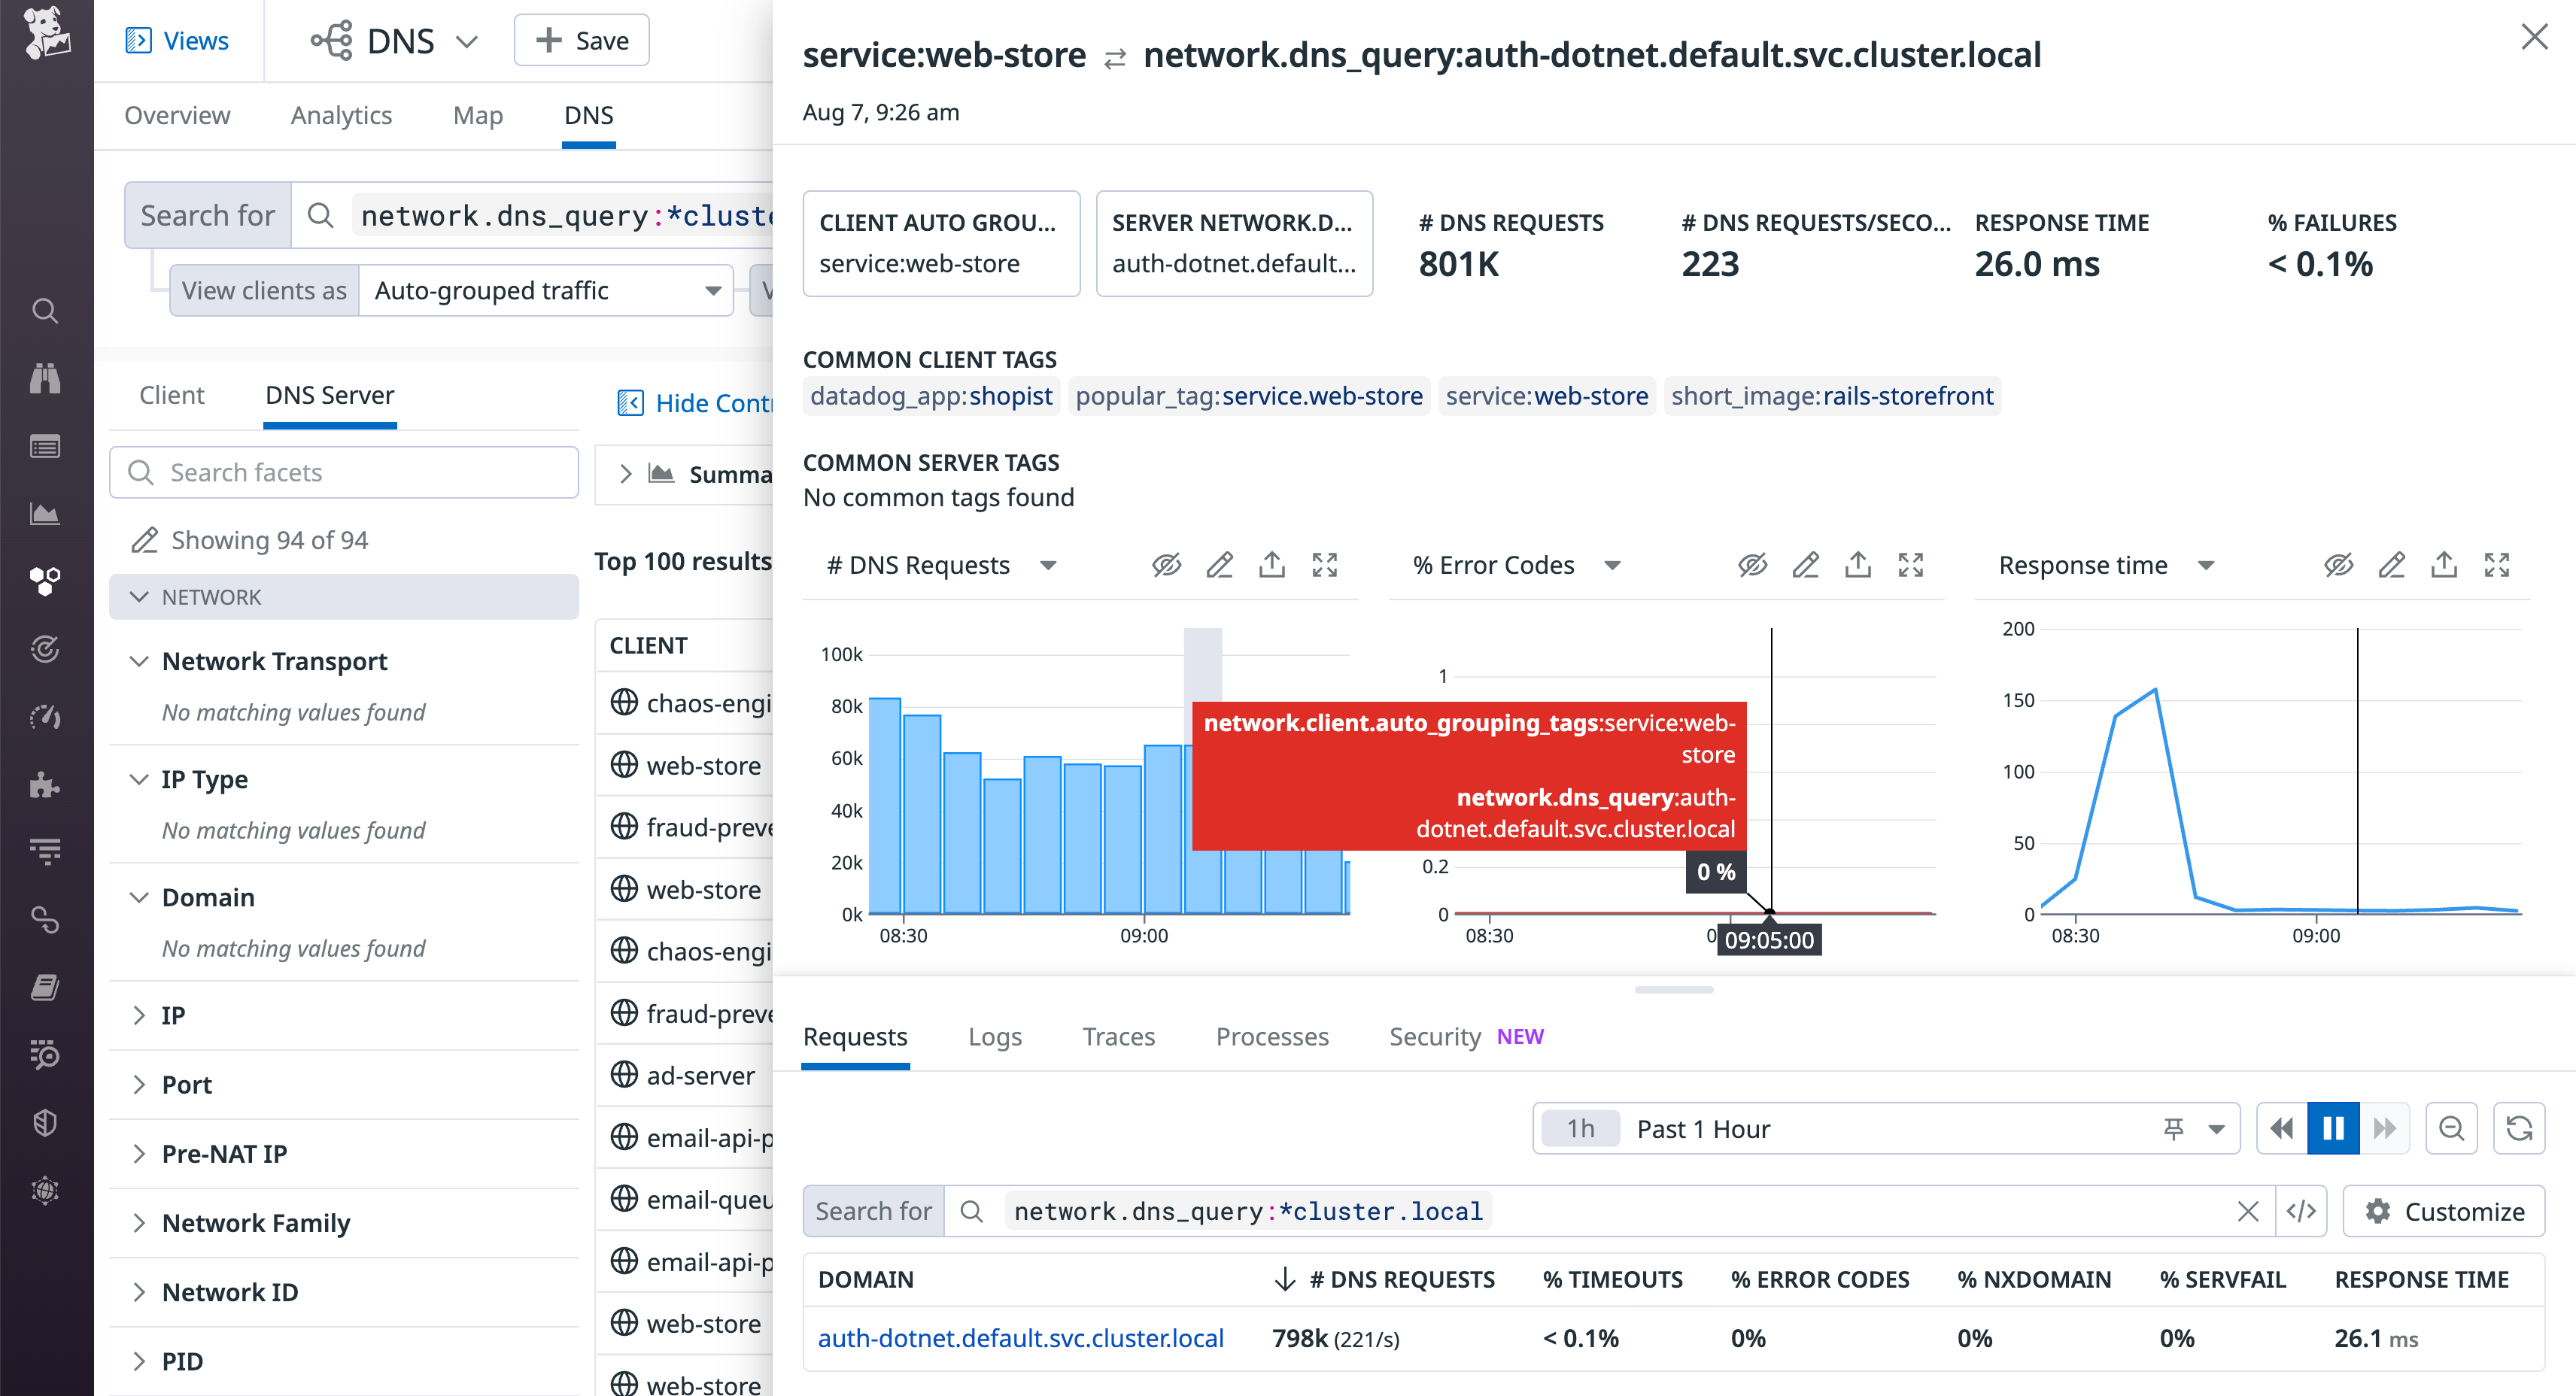The width and height of the screenshot is (2576, 1396).
Task: Click inside the network.dns_query search field
Action: 1245,1211
